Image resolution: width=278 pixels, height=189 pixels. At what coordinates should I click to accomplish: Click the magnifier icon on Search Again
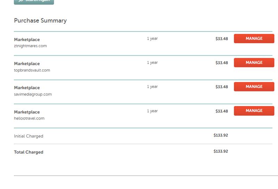pos(21,1)
